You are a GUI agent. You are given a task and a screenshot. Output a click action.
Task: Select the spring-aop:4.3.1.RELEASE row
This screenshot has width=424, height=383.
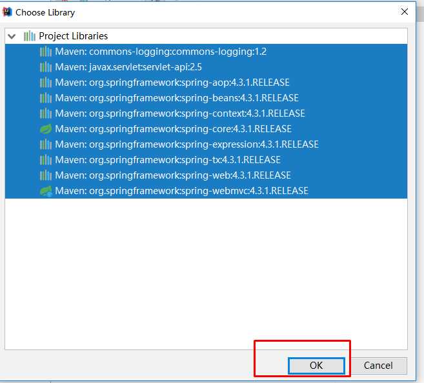tap(206, 83)
